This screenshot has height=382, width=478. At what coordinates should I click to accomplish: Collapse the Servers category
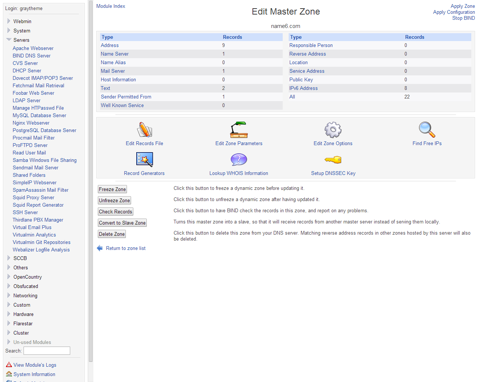[9, 40]
